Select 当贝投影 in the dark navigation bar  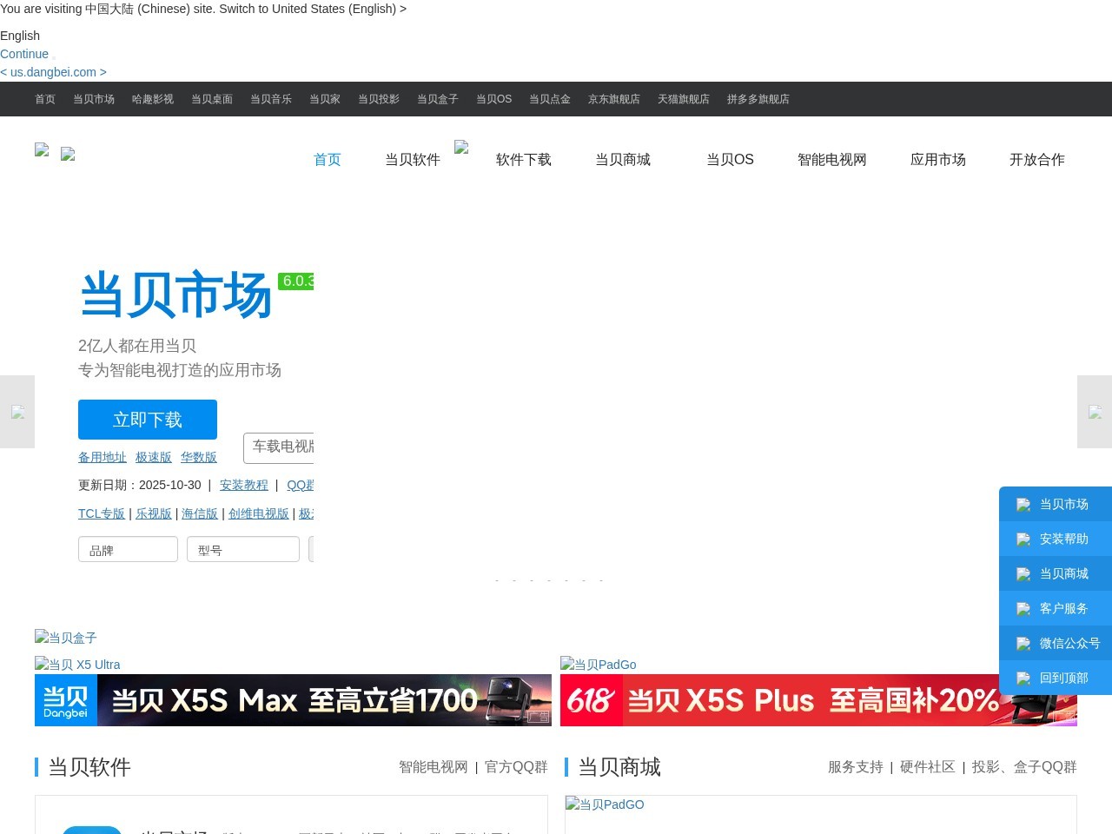pos(378,99)
